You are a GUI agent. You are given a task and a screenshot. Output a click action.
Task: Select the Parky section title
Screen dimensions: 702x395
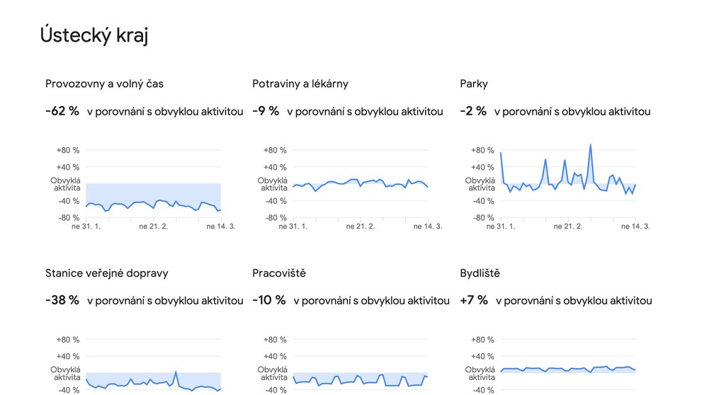(x=474, y=84)
